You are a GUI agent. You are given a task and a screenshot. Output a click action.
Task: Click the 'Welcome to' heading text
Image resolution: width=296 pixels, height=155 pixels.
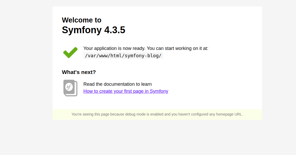point(81,20)
